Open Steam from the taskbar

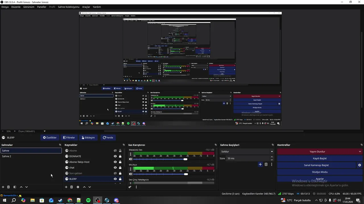coord(60,200)
